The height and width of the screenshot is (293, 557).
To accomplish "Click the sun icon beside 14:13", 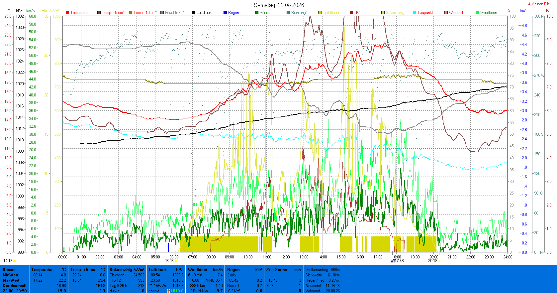I will pyautogui.click(x=15, y=261).
